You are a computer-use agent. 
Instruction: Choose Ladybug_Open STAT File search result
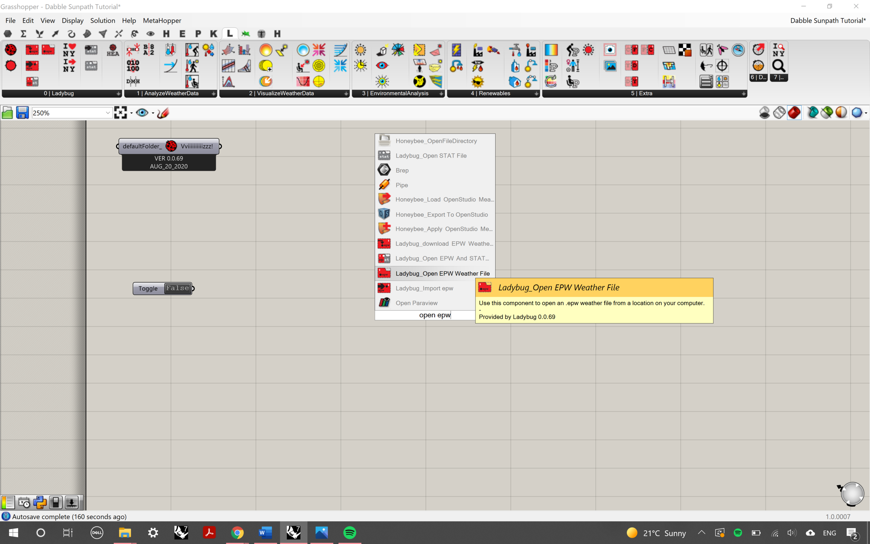point(431,156)
